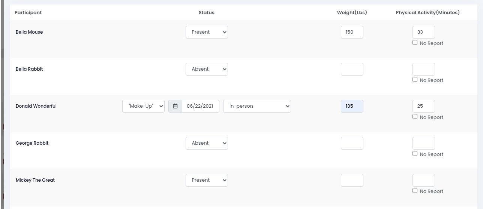Open the calendar icon beside 06/22/2021
483x209 pixels.
click(175, 106)
